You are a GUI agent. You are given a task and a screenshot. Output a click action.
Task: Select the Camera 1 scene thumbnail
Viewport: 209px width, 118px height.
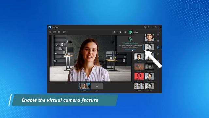[84, 86]
